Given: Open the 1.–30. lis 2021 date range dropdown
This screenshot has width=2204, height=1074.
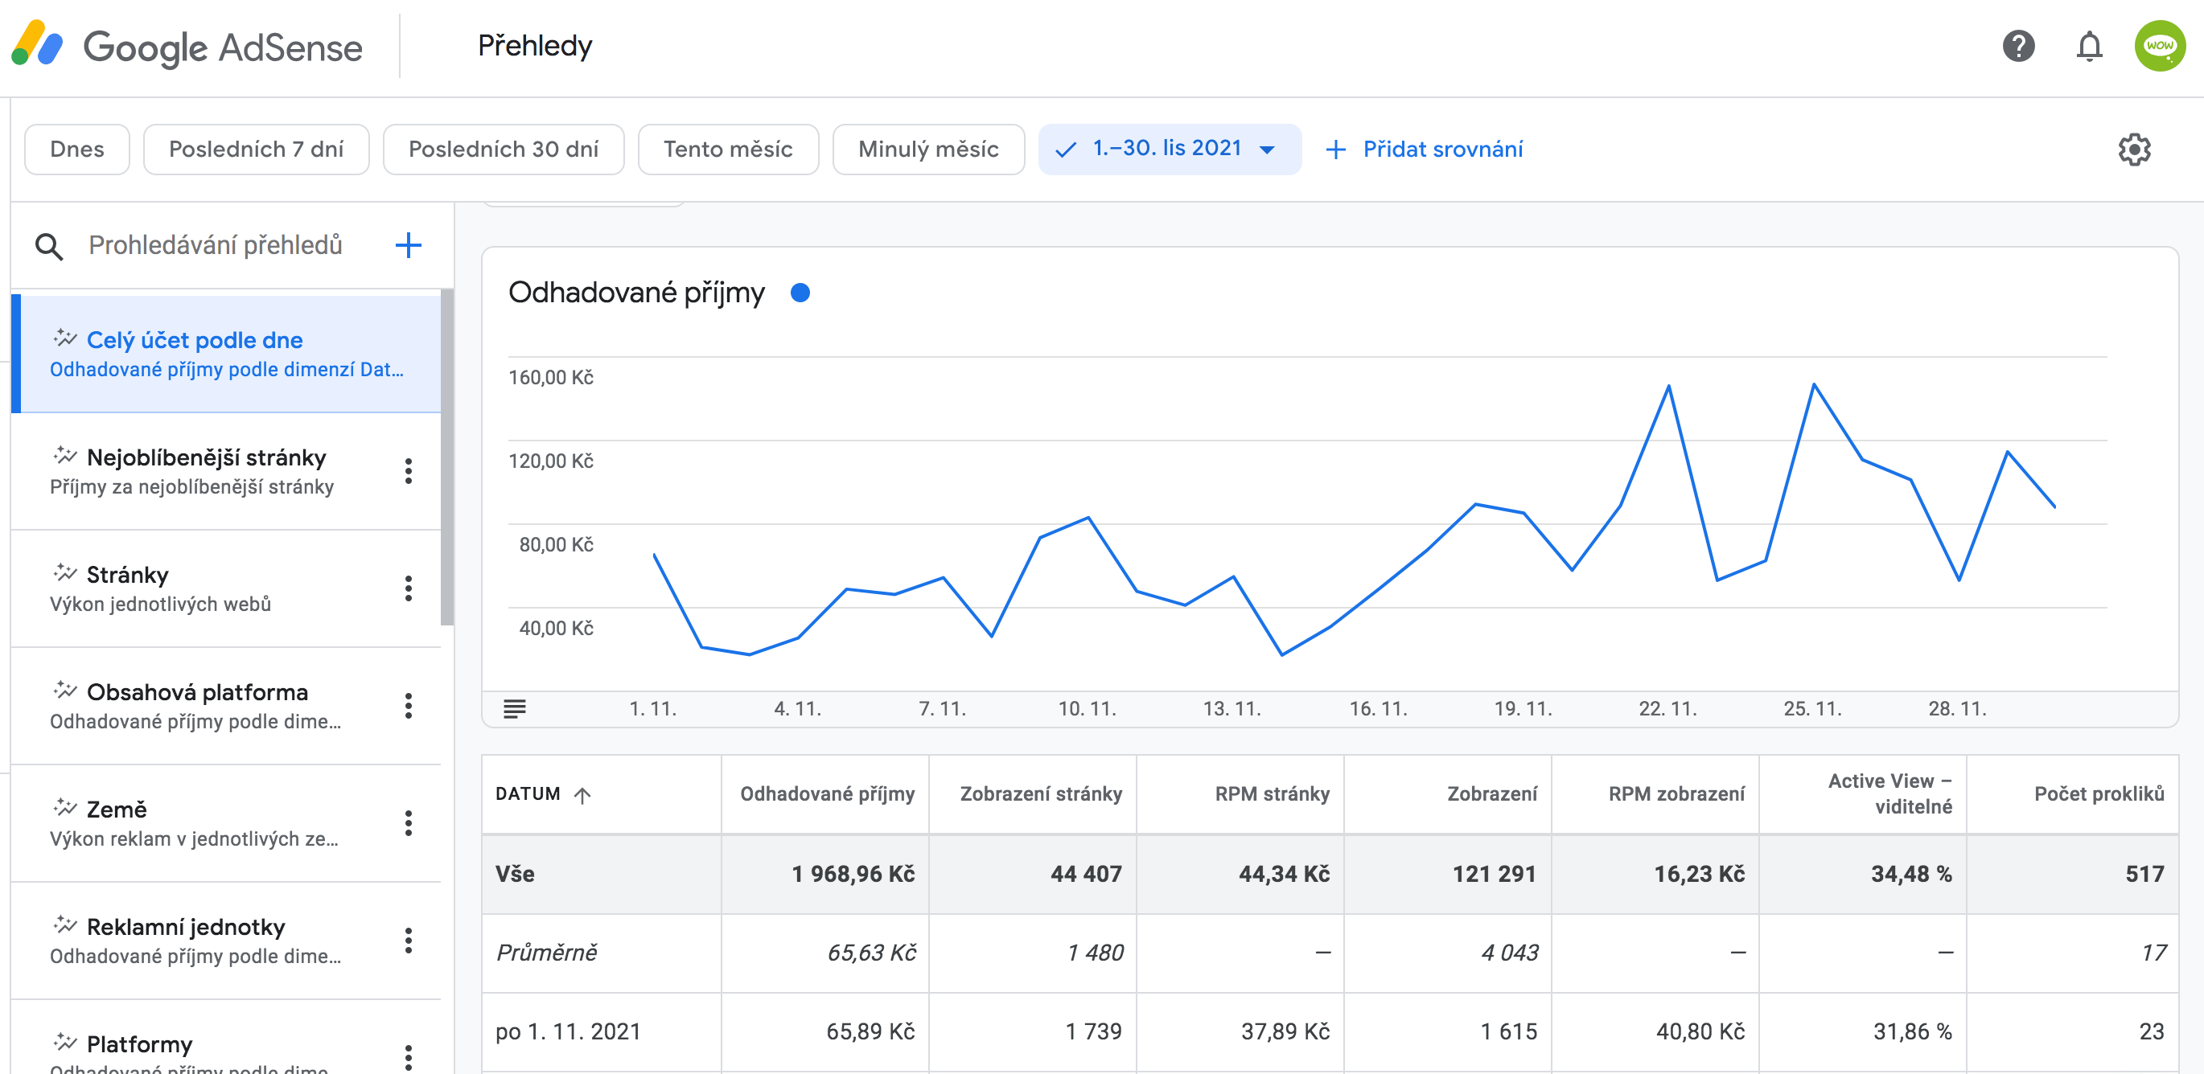Looking at the screenshot, I should [1170, 150].
